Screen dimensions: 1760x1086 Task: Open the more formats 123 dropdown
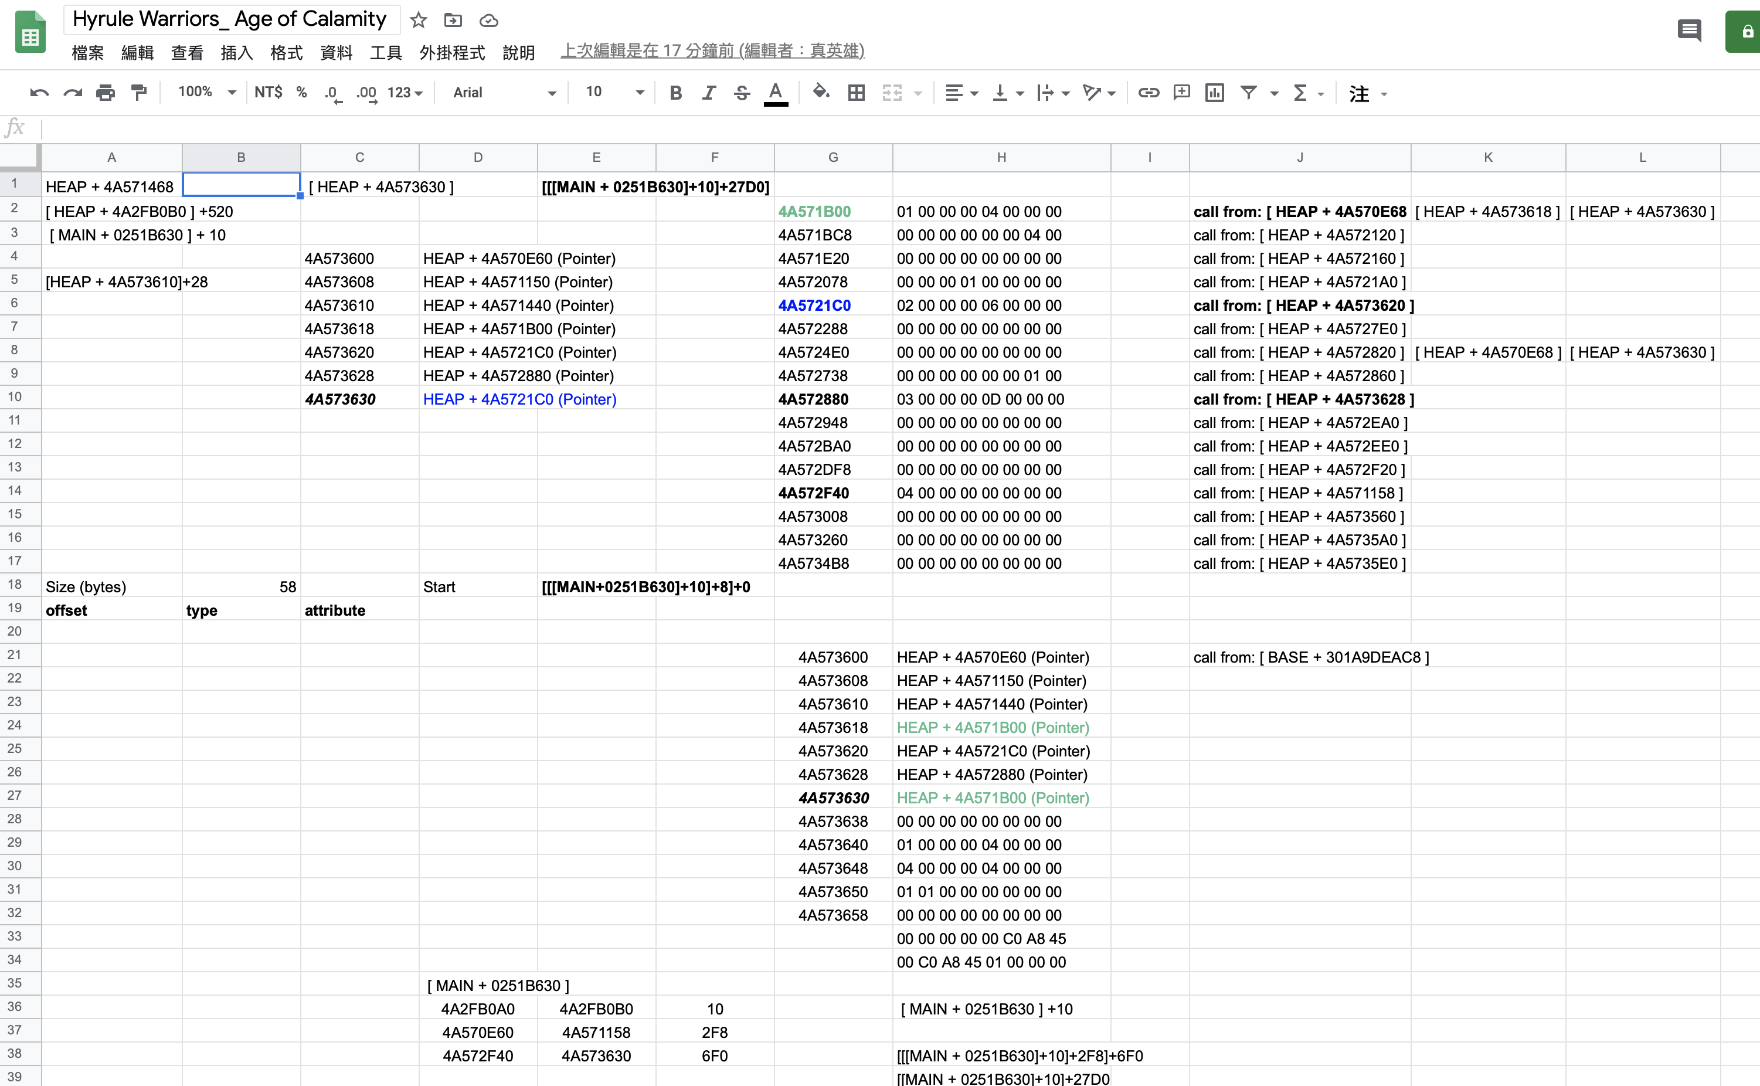[x=405, y=93]
